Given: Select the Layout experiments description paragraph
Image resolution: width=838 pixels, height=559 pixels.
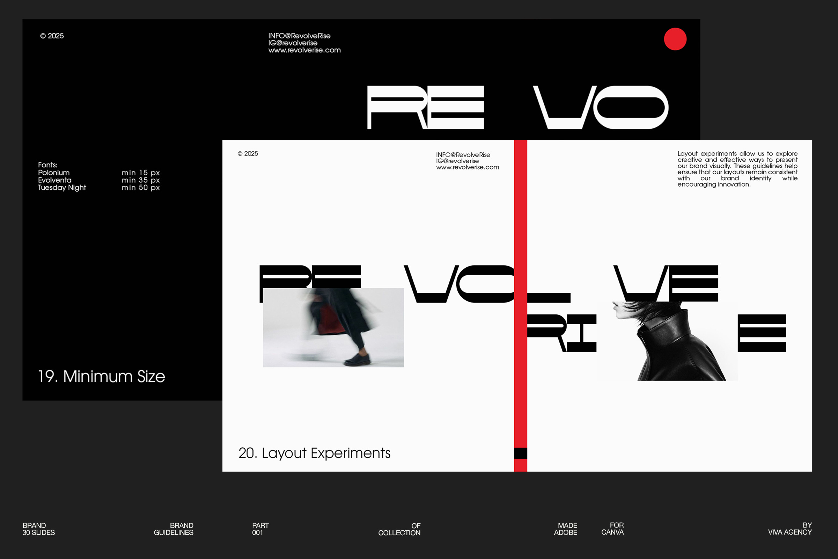Looking at the screenshot, I should click(737, 169).
